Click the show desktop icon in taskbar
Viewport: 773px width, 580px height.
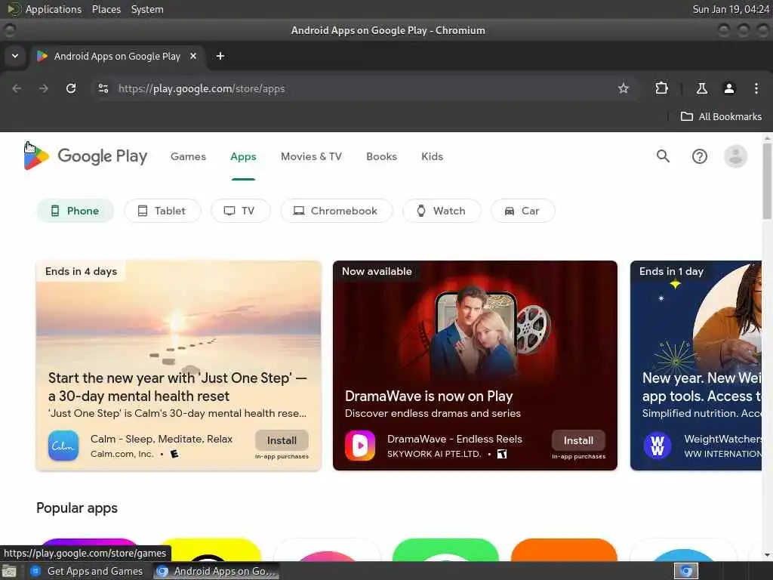[9, 572]
